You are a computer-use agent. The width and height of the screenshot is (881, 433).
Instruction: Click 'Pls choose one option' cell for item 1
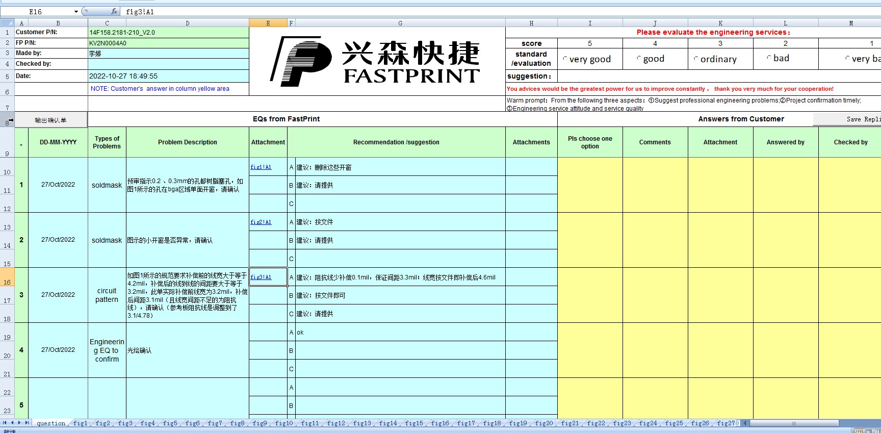point(590,185)
